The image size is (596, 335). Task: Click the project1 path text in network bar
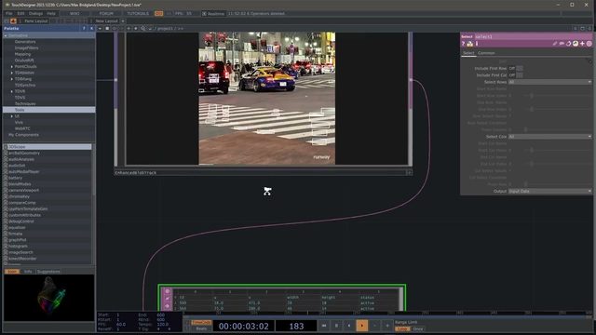pos(165,29)
